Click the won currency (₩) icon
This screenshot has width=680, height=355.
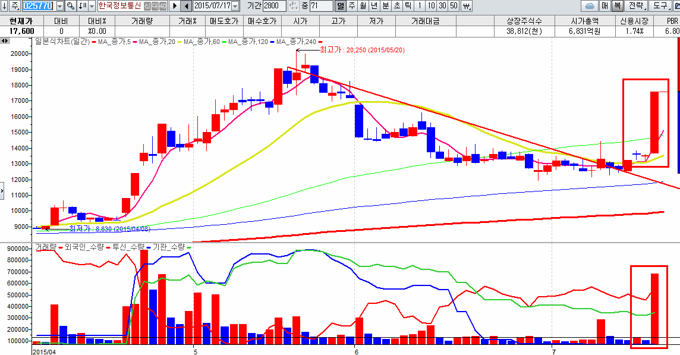(x=466, y=6)
